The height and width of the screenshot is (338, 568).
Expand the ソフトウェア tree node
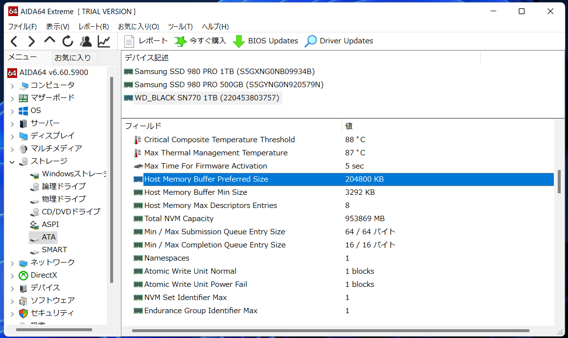(12, 301)
